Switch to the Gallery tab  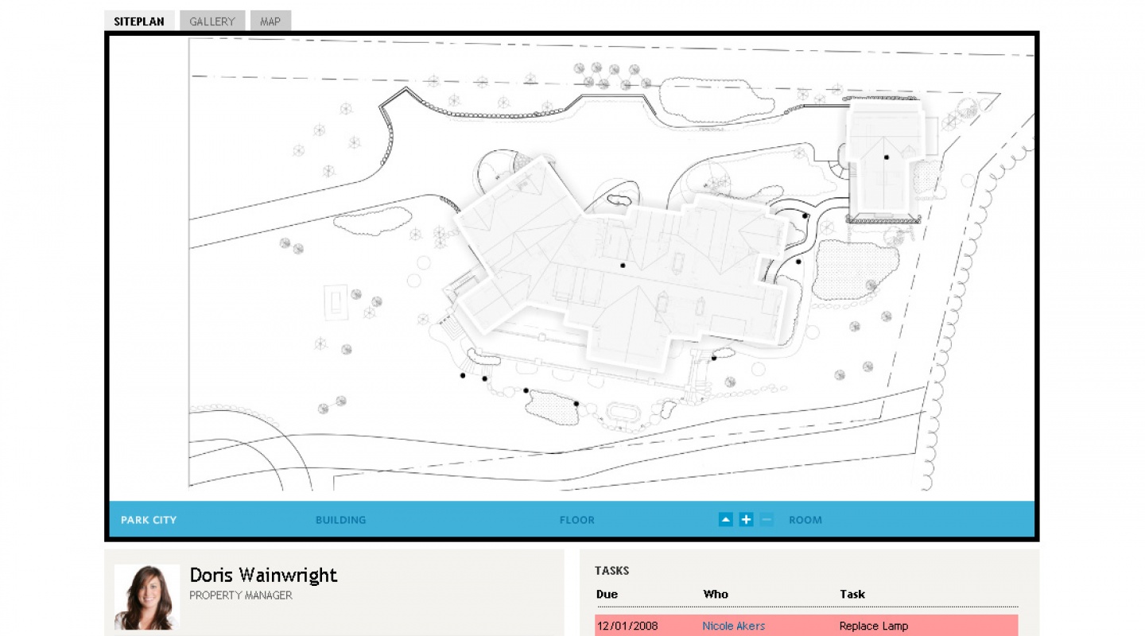(212, 21)
